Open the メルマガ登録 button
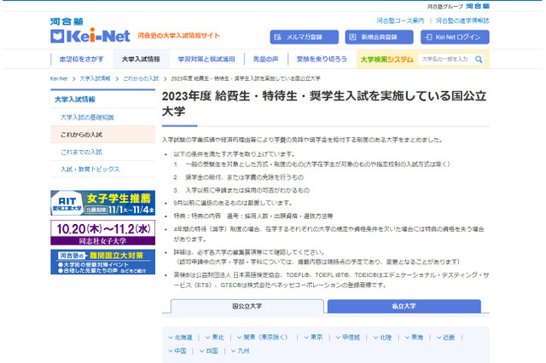Screen dimensions: 546x363 pos(305,37)
